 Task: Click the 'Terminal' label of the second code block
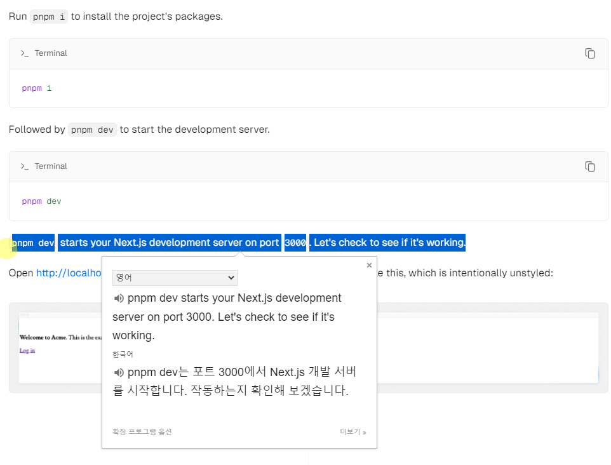pos(51,166)
